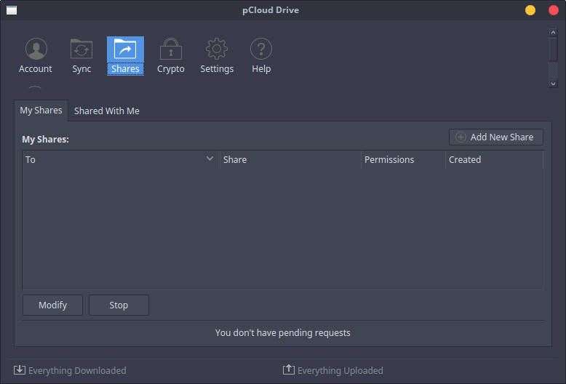Open the Help question mark icon
This screenshot has width=566, height=384.
[261, 49]
